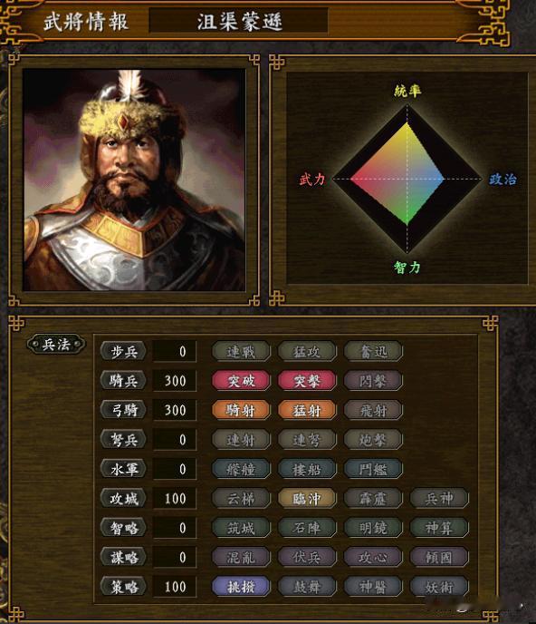Viewport: 536px width, 624px height.
Task: Click the greyed 兵神 siege tactic
Action: (x=439, y=498)
